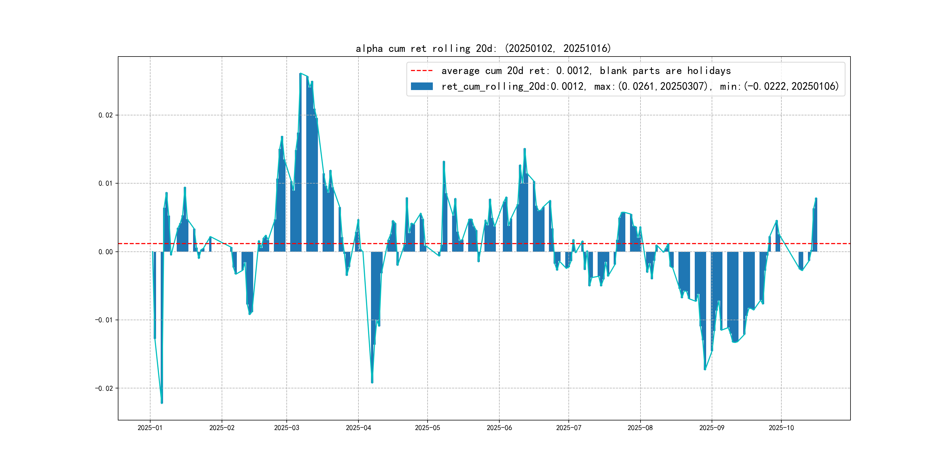Click the lowest spike in early January

pos(162,402)
